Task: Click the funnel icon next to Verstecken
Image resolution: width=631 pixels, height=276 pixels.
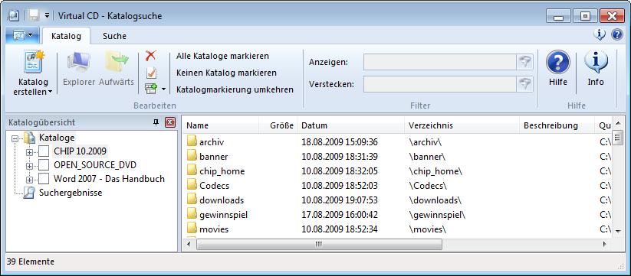Action: pyautogui.click(x=525, y=85)
